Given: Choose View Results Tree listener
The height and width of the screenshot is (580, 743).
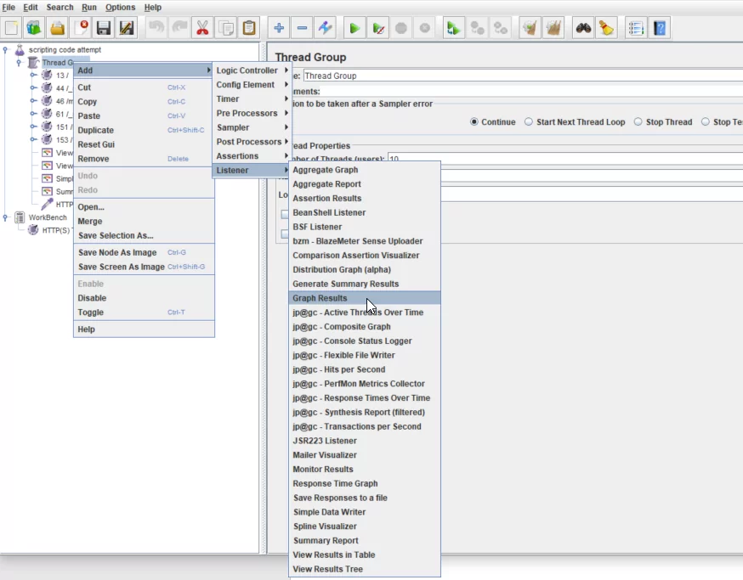Looking at the screenshot, I should click(365, 569).
